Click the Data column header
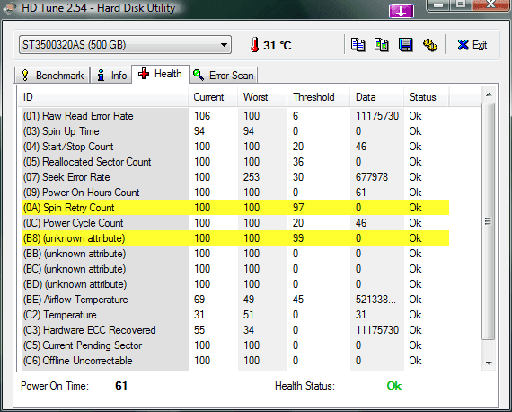512x412 pixels. (377, 97)
